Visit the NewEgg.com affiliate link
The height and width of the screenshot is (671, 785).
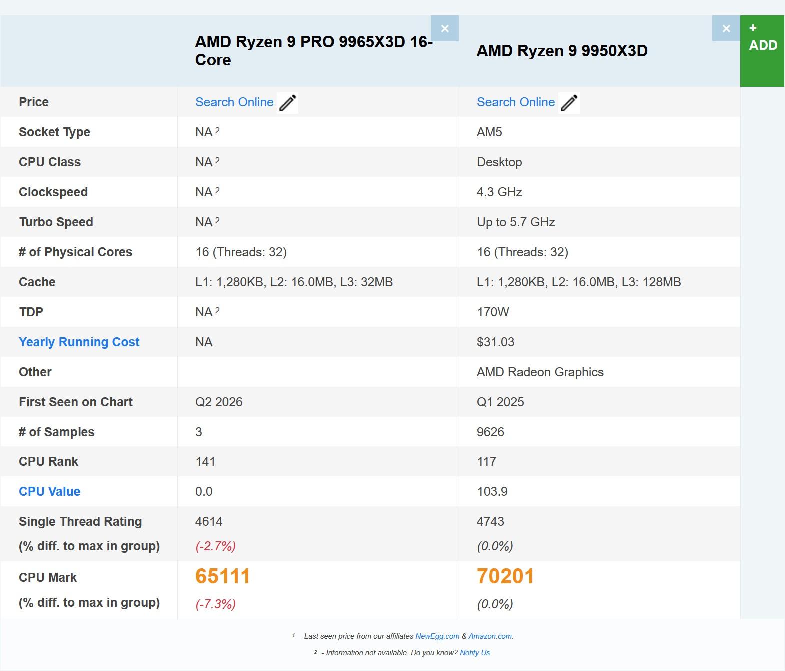(x=437, y=636)
